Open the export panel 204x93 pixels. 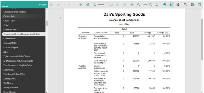(x=193, y=5)
